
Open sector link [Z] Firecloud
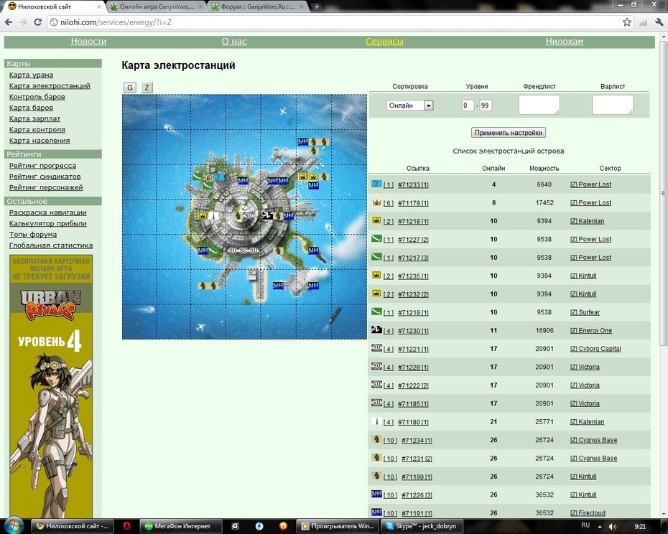coord(588,513)
